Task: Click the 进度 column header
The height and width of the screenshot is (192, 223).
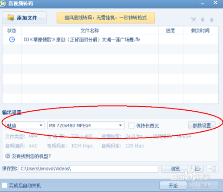Action: coord(170,30)
